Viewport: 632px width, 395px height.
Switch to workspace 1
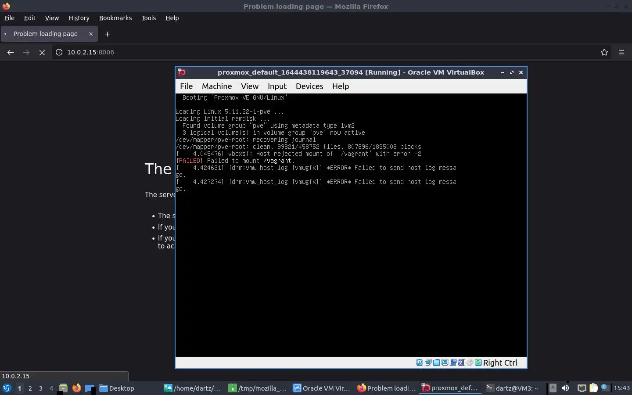coord(19,388)
